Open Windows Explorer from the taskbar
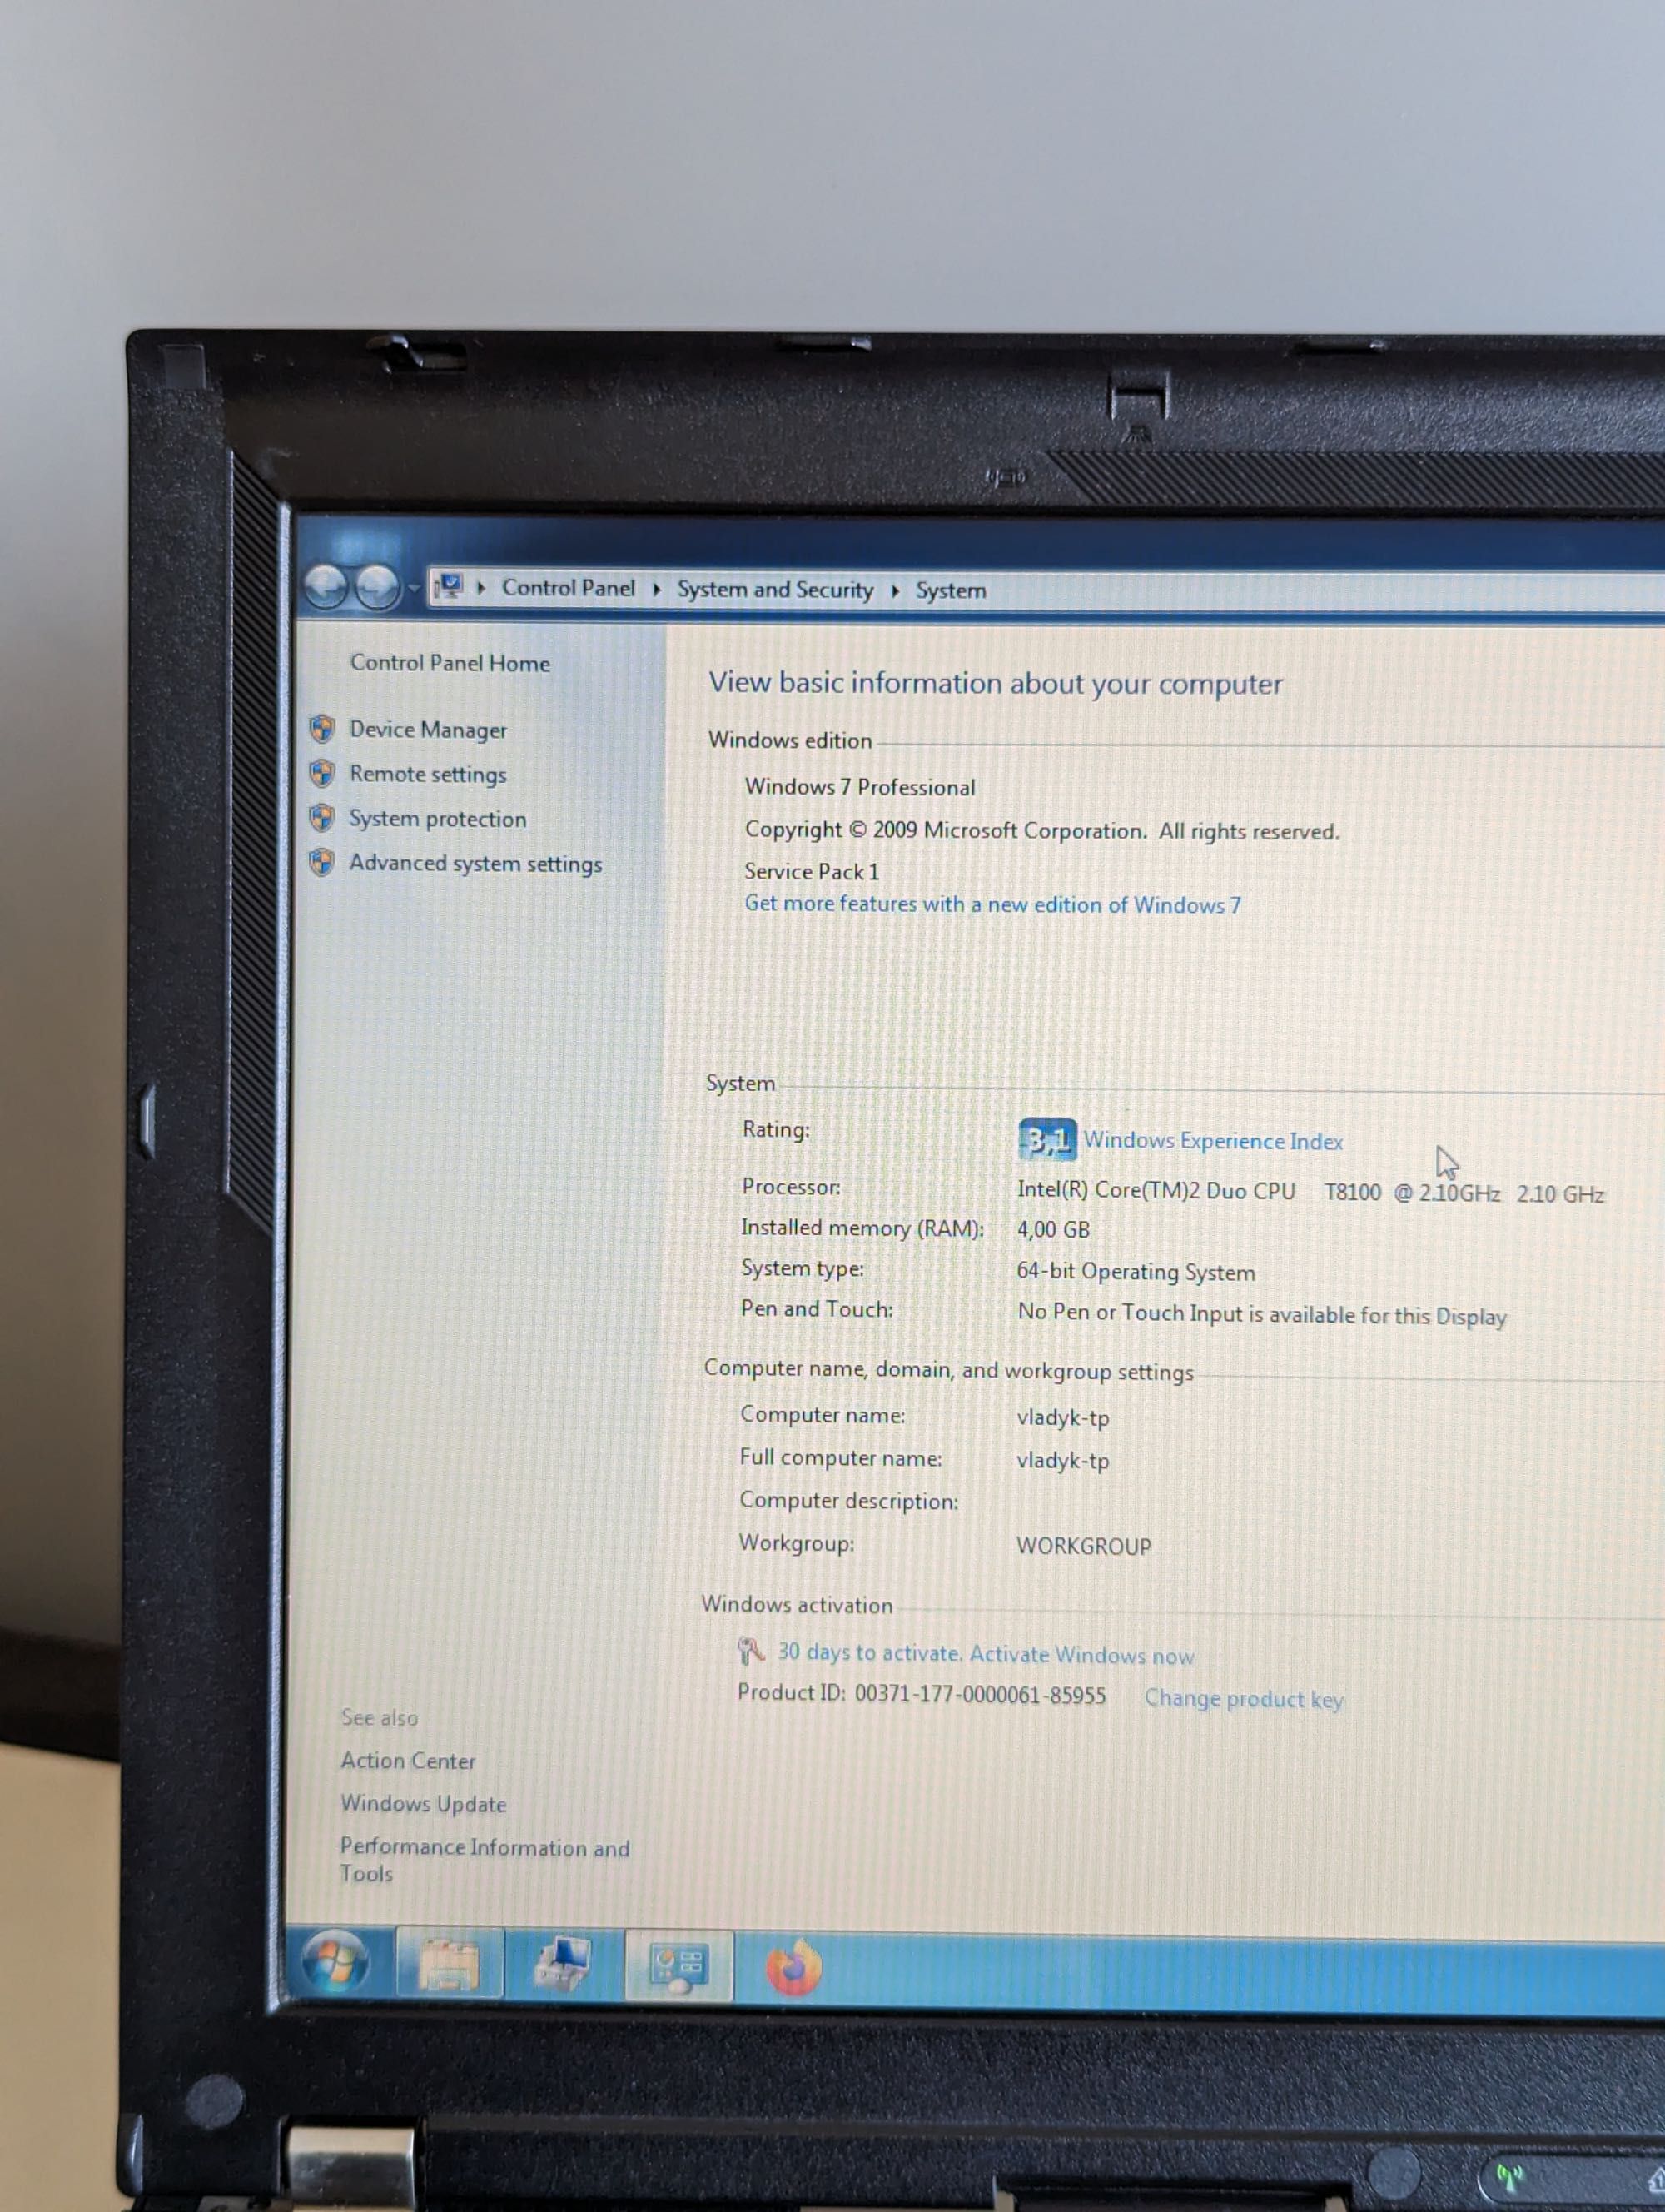The height and width of the screenshot is (2212, 1665). point(450,1964)
